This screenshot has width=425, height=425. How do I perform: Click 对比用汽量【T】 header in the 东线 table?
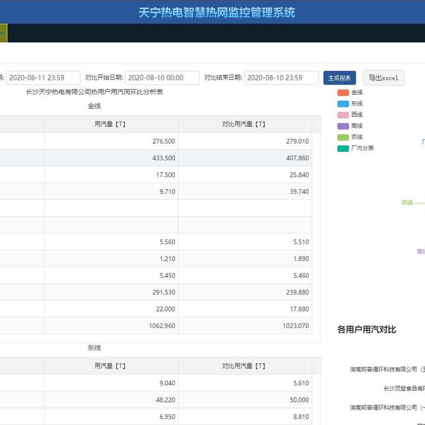tap(244, 366)
